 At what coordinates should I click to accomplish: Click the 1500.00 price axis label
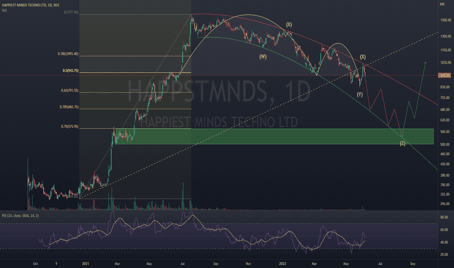(446, 20)
